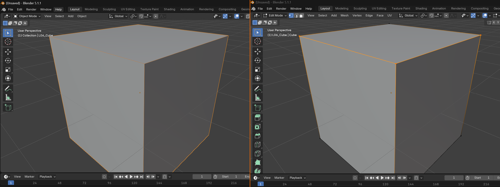Click auto keying record button in Edit Mode timeline

pyautogui.click(x=355, y=178)
